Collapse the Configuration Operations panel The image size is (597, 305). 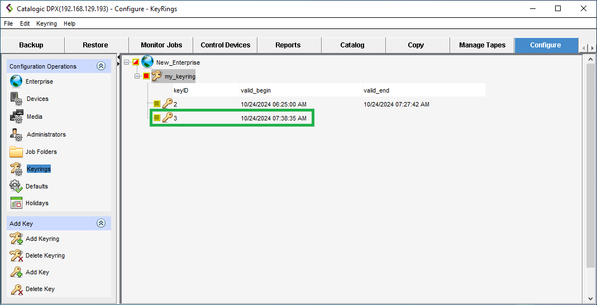(x=101, y=66)
